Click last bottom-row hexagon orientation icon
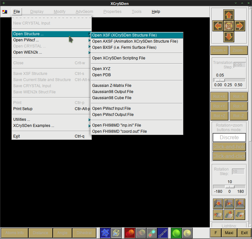This screenshot has width=252, height=239. 240,215
